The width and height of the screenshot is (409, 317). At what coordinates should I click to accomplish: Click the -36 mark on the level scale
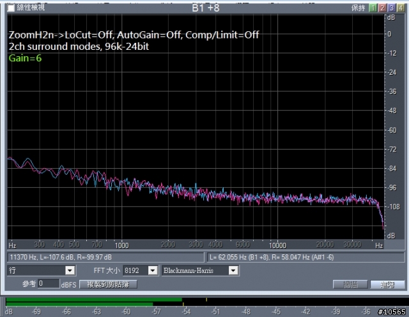coord(366,311)
